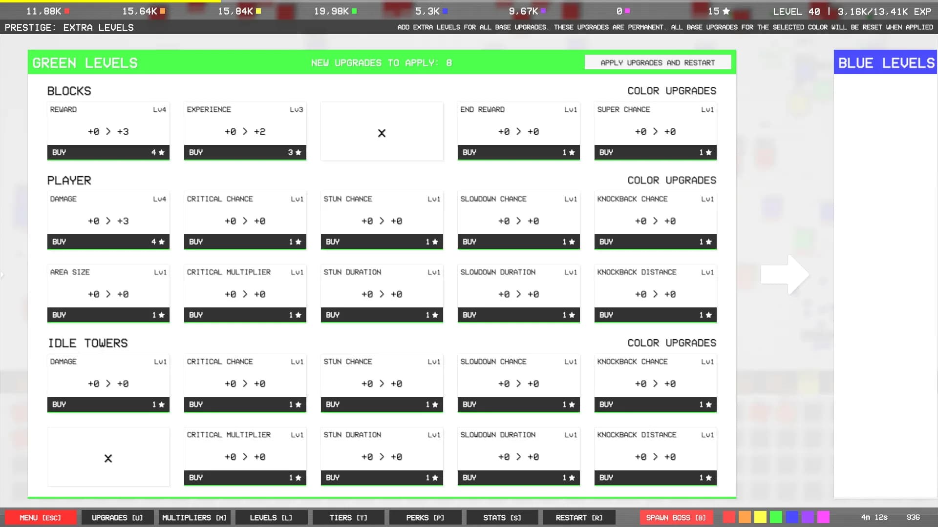Click the orange currency counter 15.64K

[x=143, y=11]
